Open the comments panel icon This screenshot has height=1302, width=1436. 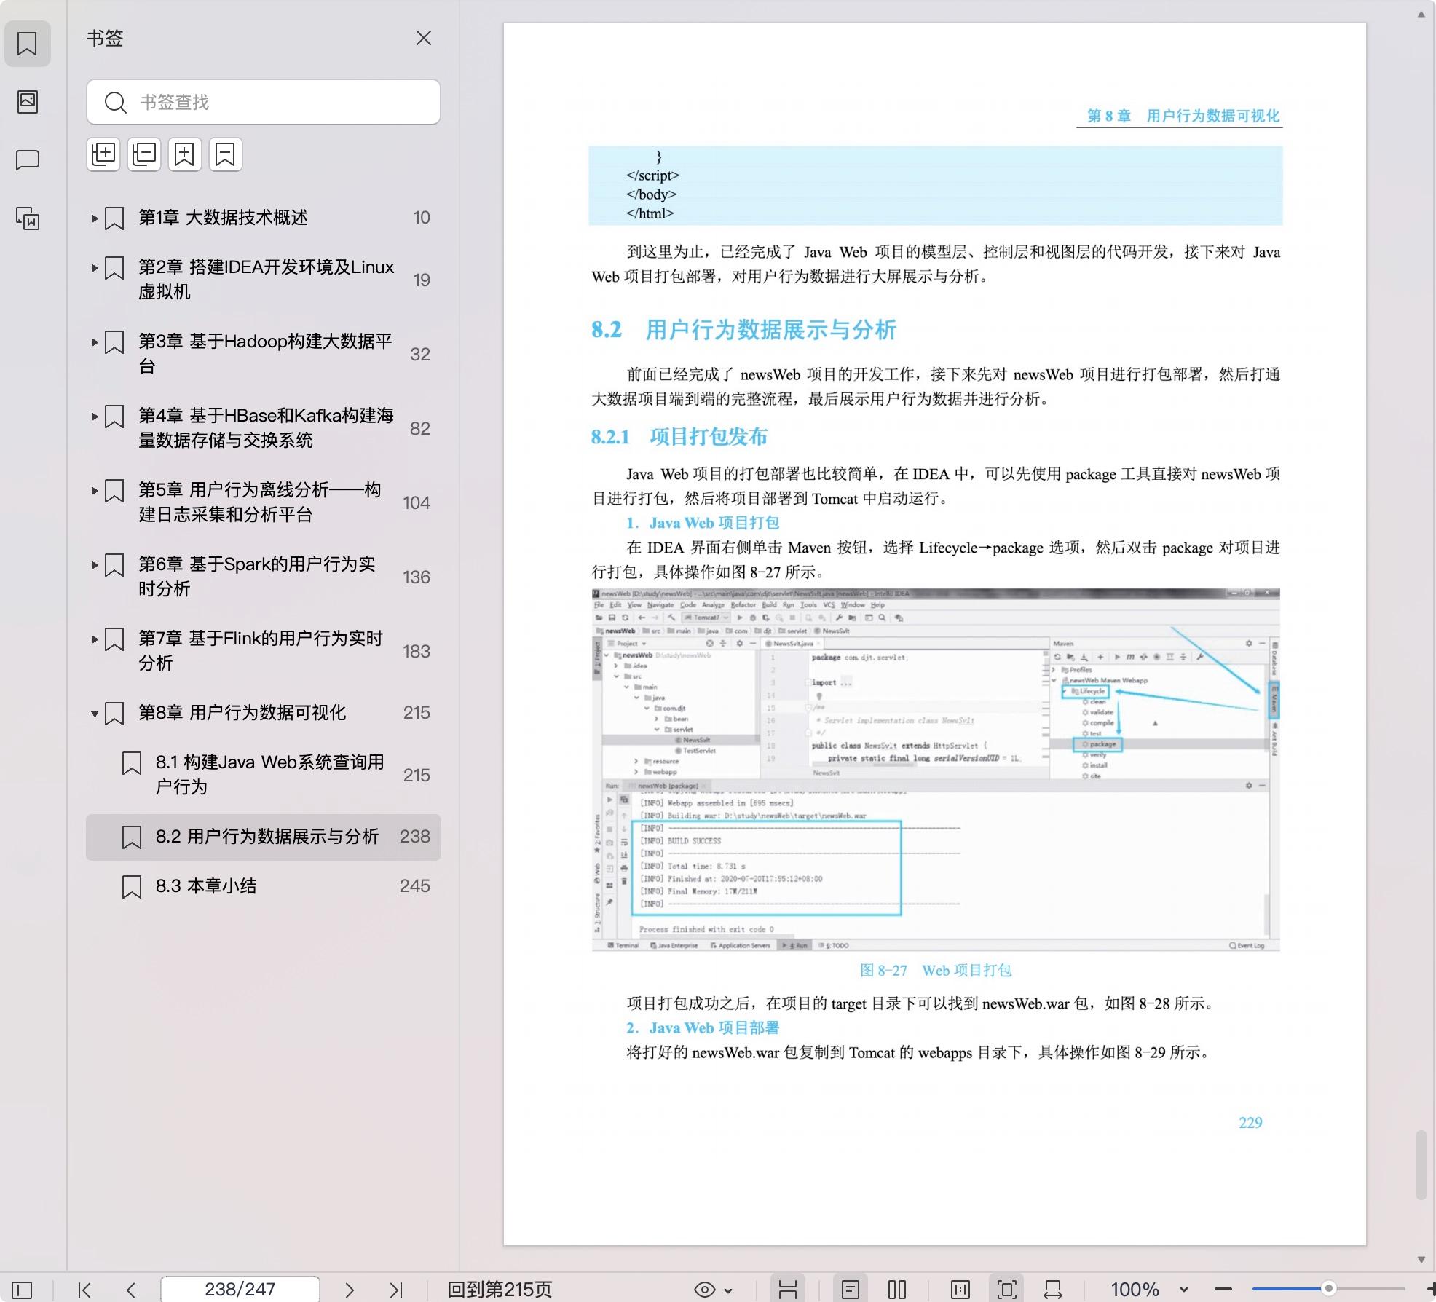click(x=27, y=159)
